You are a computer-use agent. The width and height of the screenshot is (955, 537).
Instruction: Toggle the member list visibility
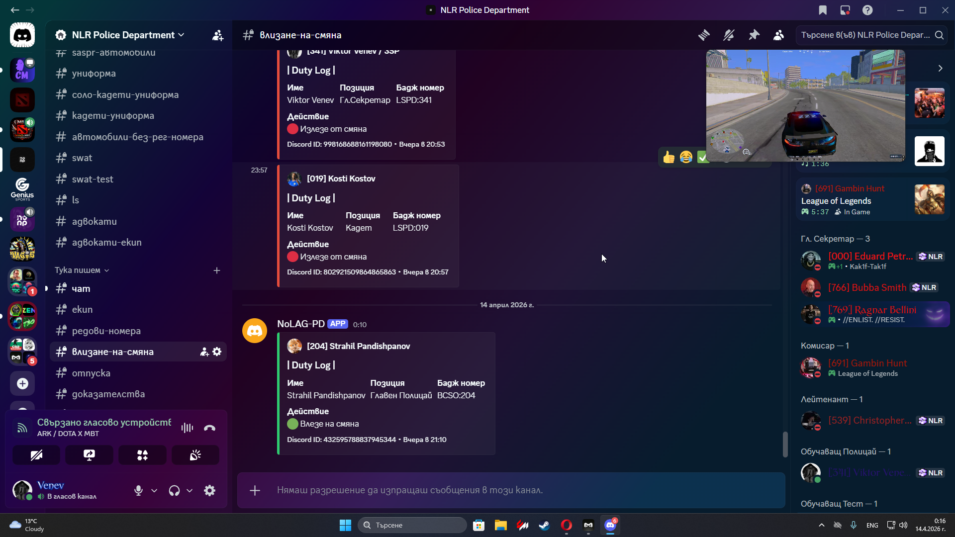(x=778, y=35)
